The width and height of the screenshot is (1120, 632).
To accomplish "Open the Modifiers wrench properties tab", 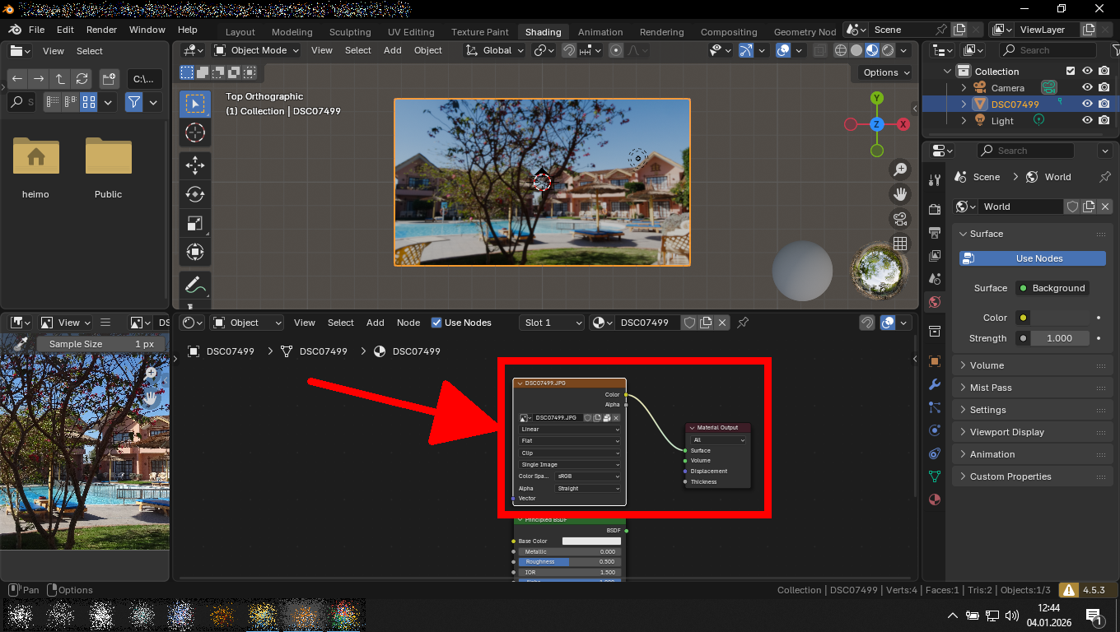I will click(934, 384).
